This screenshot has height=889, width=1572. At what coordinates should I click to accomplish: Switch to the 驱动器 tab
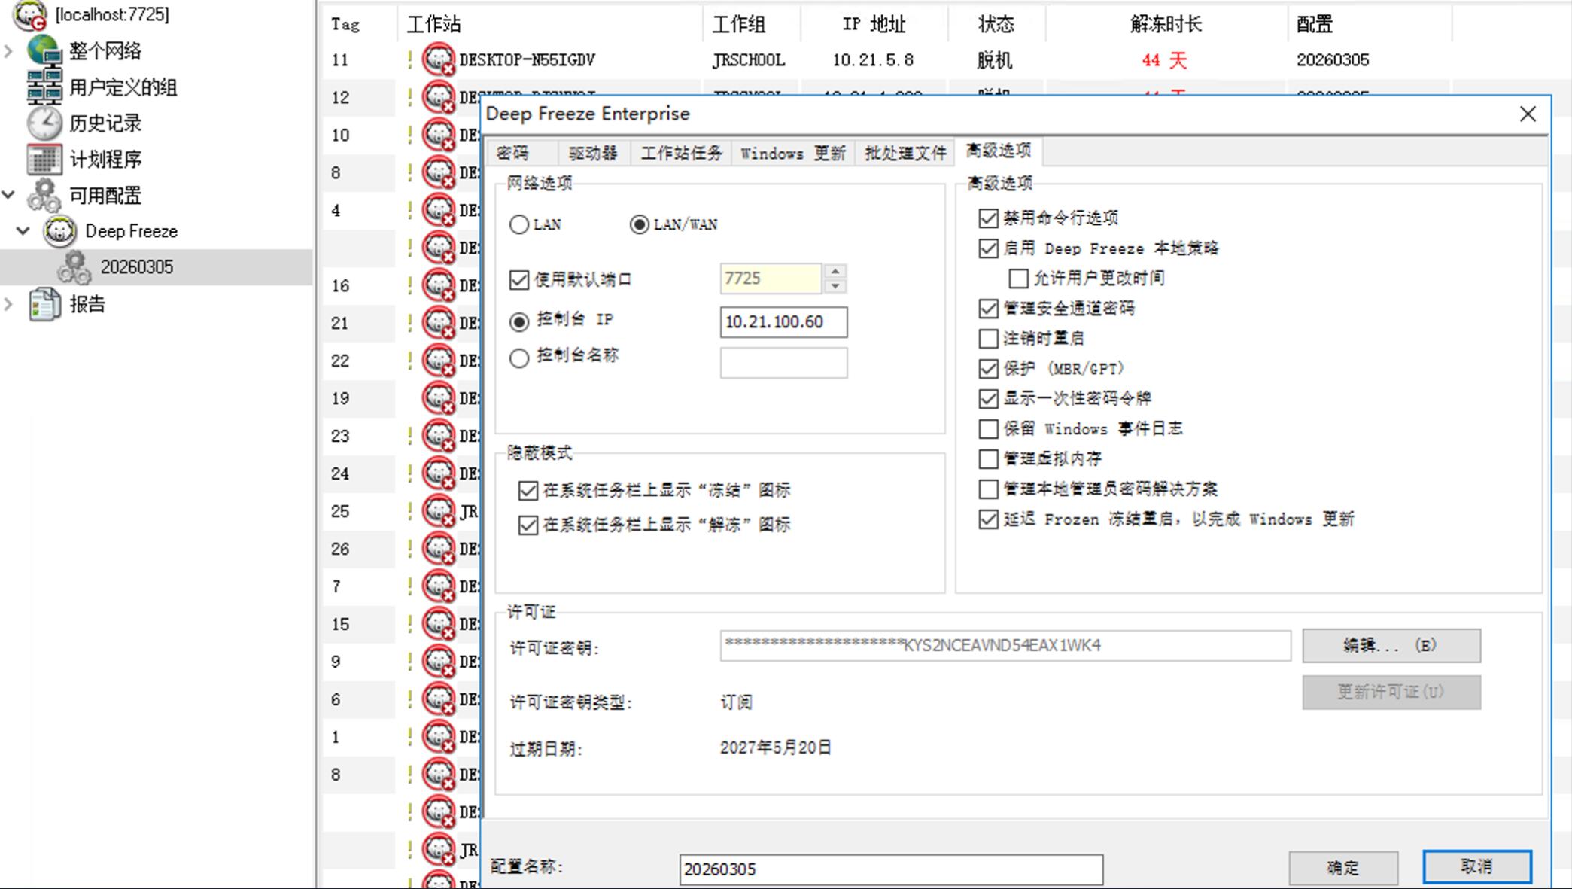click(x=593, y=154)
